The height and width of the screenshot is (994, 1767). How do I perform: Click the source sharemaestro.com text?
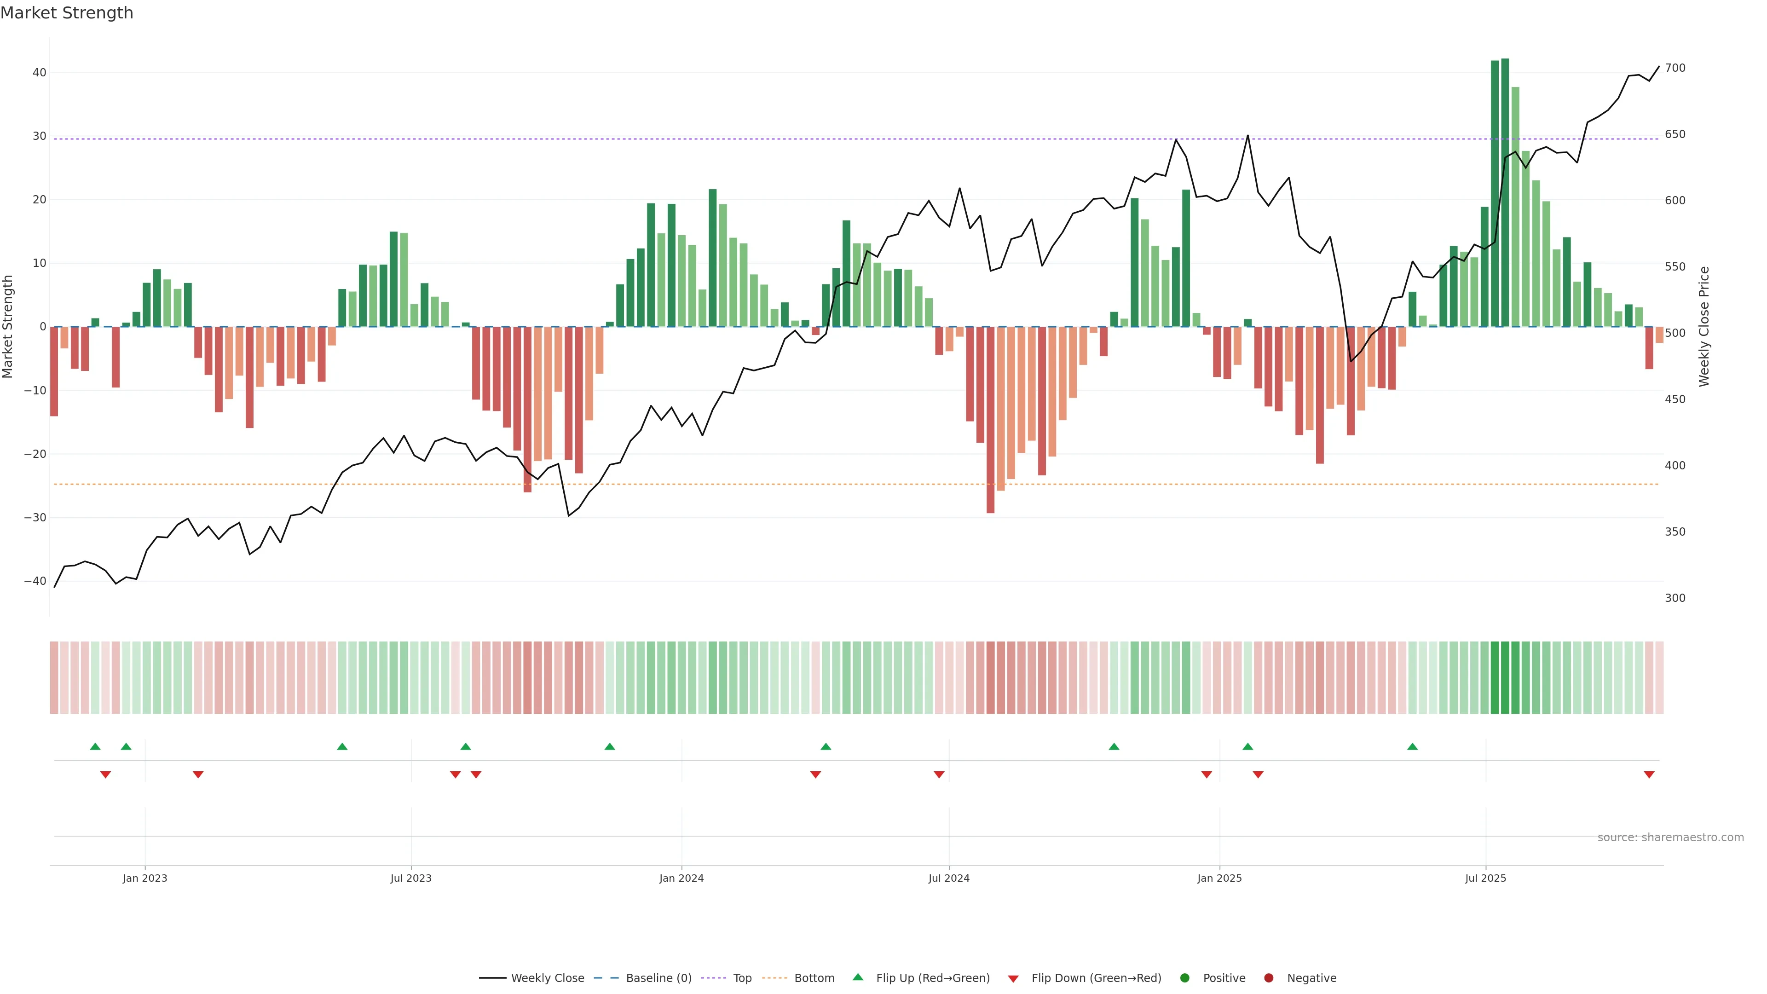coord(1670,838)
